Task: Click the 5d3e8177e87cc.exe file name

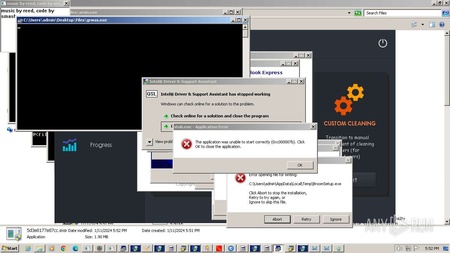Action: click(x=47, y=231)
